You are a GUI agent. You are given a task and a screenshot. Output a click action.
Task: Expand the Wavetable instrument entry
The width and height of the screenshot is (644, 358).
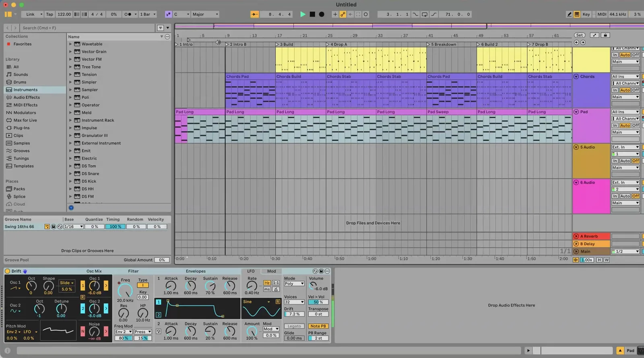pyautogui.click(x=70, y=44)
